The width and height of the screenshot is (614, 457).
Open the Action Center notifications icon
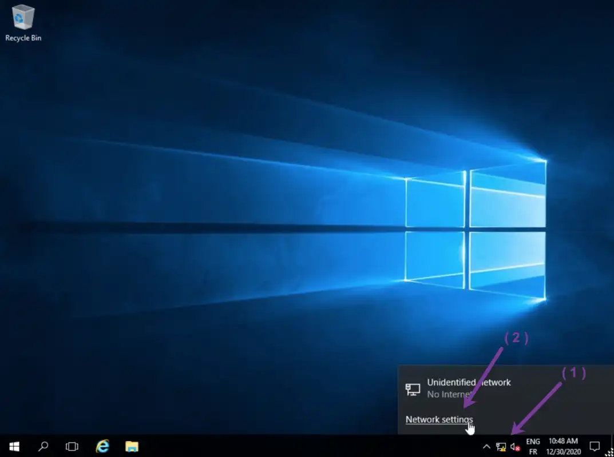595,446
